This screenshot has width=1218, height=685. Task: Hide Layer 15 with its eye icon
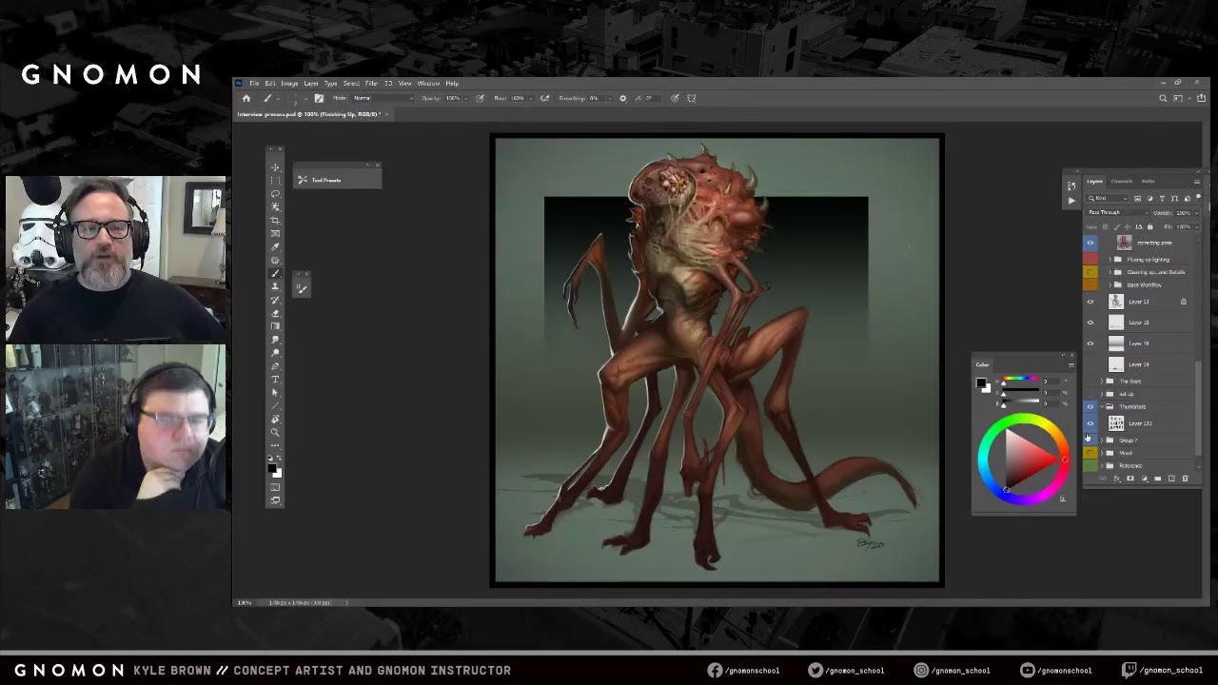click(x=1090, y=323)
